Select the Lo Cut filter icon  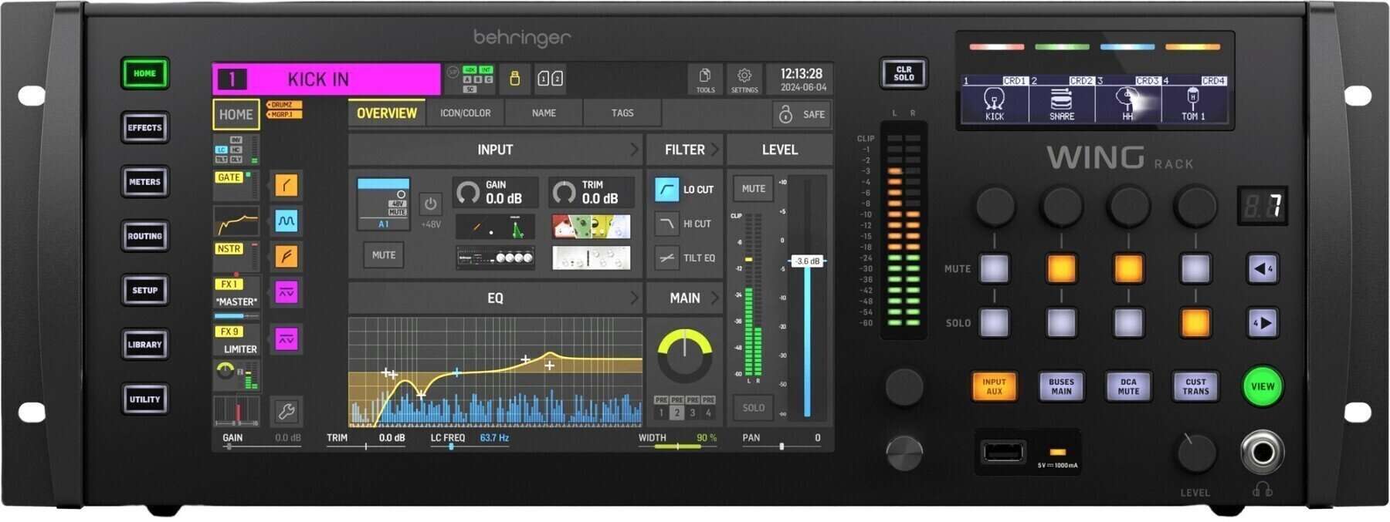point(666,189)
